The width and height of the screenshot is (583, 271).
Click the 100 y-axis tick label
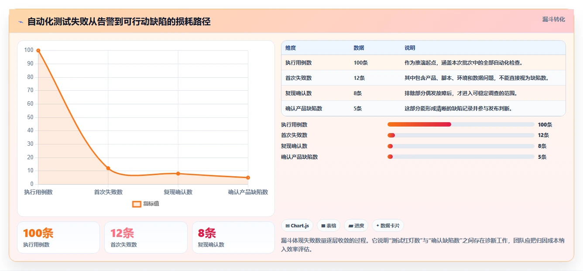29,50
